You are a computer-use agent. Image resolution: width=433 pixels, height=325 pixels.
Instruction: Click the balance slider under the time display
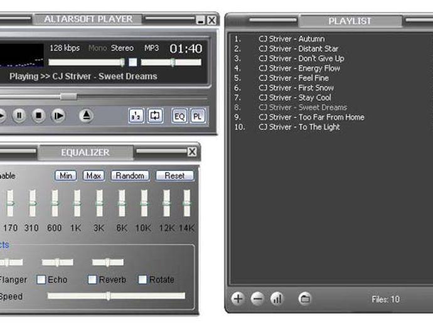[x=171, y=62]
